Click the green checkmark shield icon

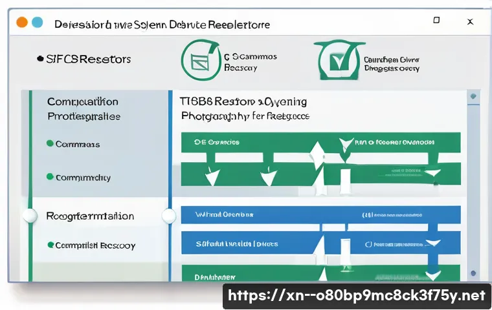[x=337, y=61]
